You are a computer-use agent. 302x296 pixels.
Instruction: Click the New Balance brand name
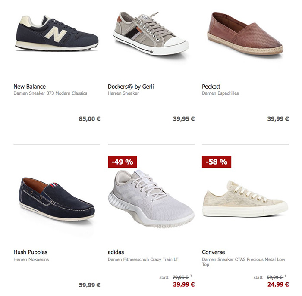click(x=29, y=87)
